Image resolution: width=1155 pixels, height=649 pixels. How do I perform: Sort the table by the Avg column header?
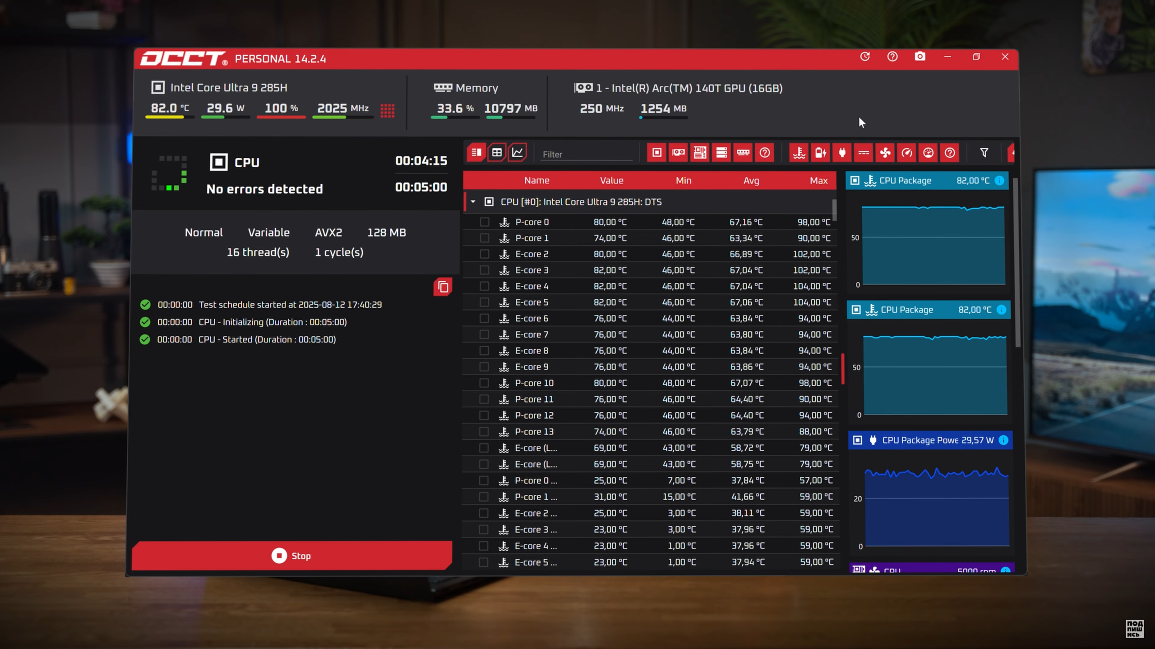tap(751, 180)
